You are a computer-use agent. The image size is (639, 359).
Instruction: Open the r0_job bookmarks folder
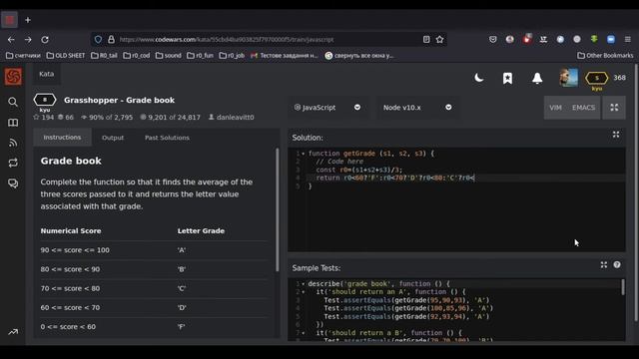coord(232,56)
